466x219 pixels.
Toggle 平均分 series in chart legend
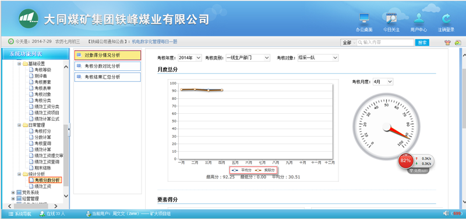[241, 170]
